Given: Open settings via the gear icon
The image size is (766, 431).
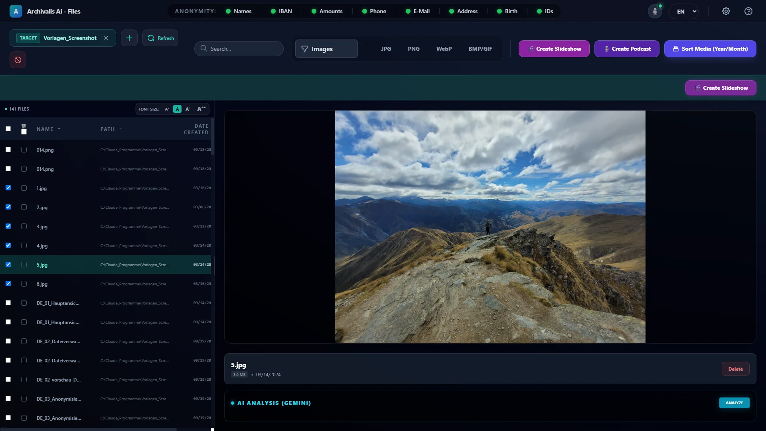Looking at the screenshot, I should click(x=726, y=11).
